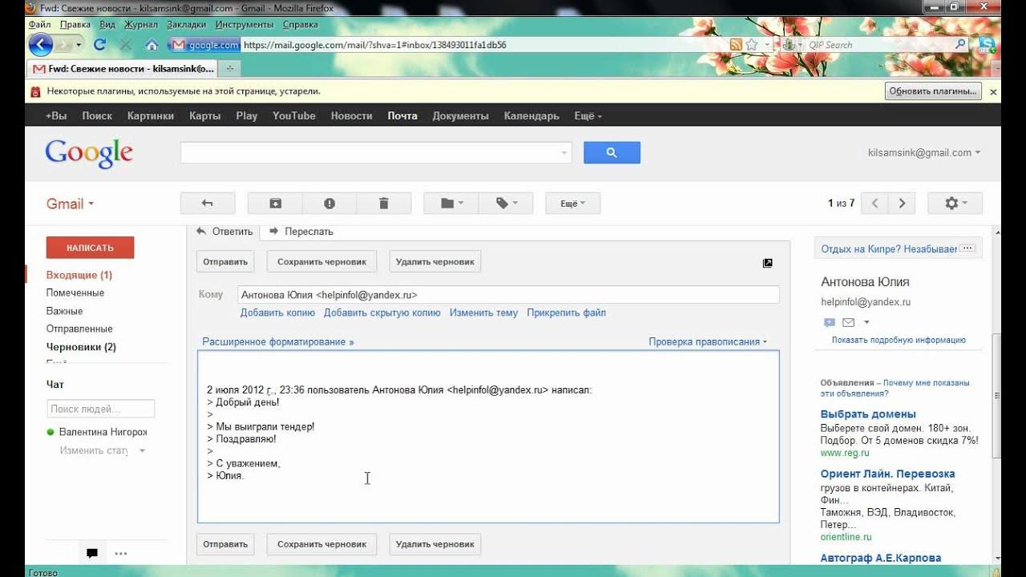Click inside the message body text area
1026x577 pixels.
pyautogui.click(x=488, y=437)
